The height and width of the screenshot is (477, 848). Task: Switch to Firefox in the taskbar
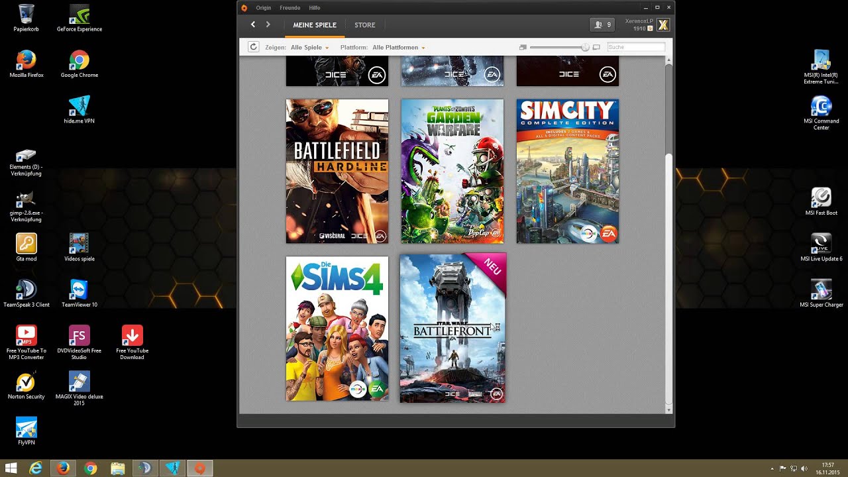tap(63, 468)
